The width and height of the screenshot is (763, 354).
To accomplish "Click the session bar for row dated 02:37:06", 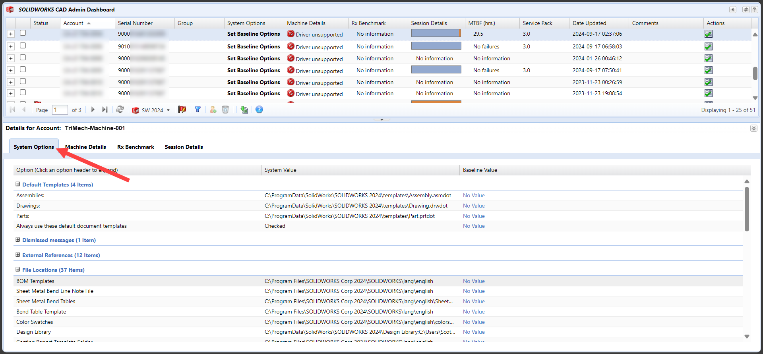I will tap(436, 33).
